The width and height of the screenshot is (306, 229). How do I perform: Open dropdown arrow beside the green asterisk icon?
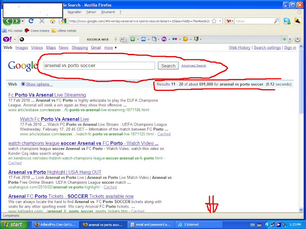[138, 40]
